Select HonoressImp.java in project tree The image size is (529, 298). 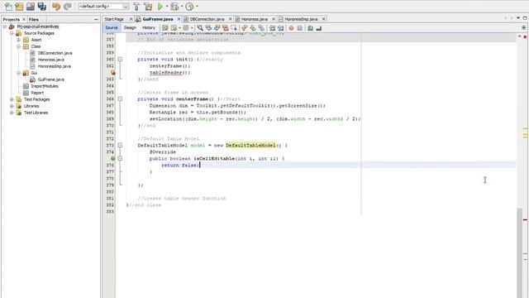tap(54, 66)
